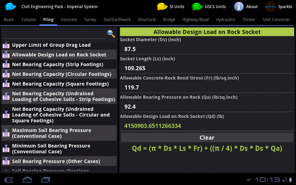Open the Beam tab
The height and width of the screenshot is (185, 296).
[x=9, y=20]
